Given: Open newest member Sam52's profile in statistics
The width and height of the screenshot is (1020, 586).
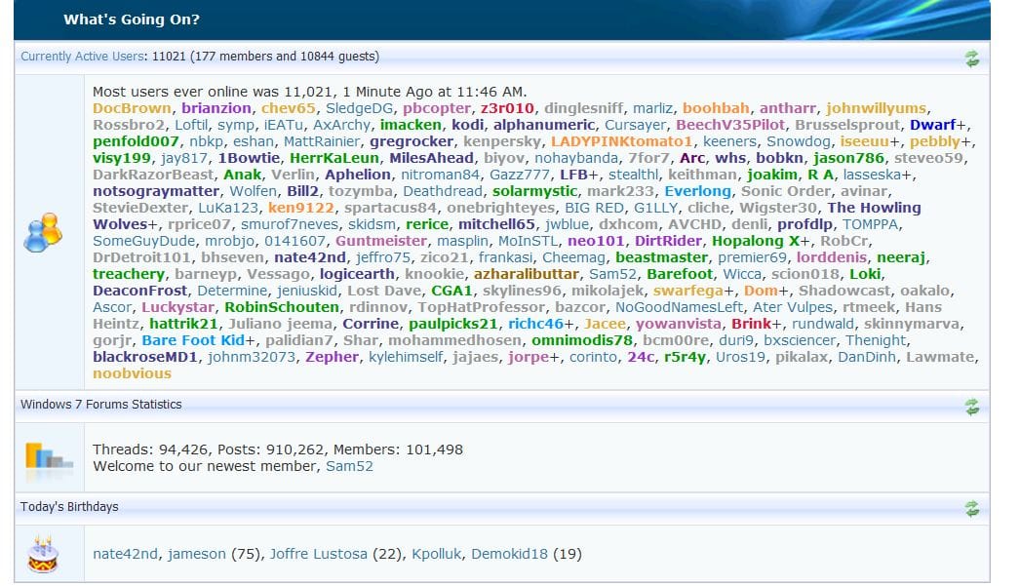Looking at the screenshot, I should tap(349, 466).
